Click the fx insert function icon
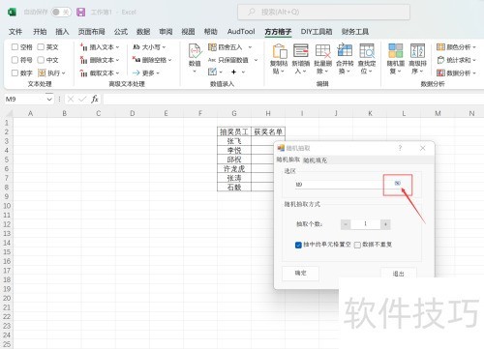The image size is (484, 349). tap(95, 99)
